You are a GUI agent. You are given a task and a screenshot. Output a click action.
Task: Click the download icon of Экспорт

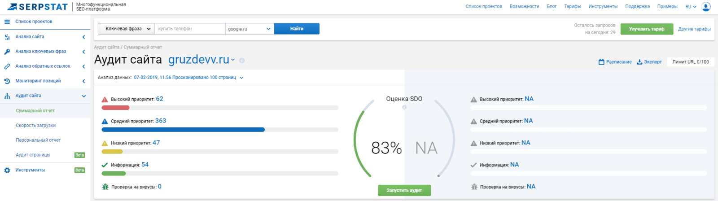pyautogui.click(x=639, y=62)
